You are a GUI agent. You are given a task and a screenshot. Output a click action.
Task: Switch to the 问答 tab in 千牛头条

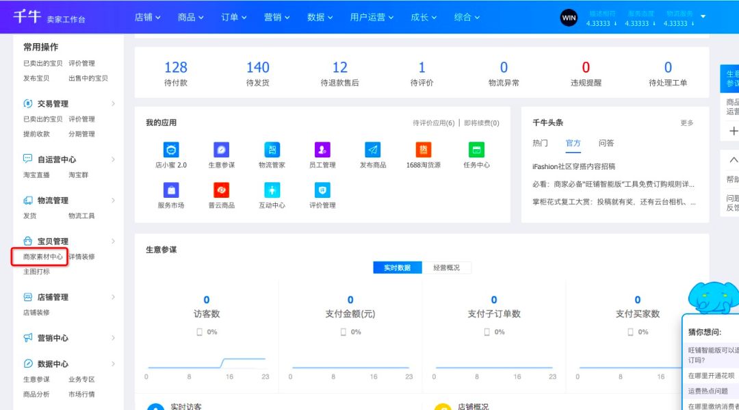tap(606, 143)
